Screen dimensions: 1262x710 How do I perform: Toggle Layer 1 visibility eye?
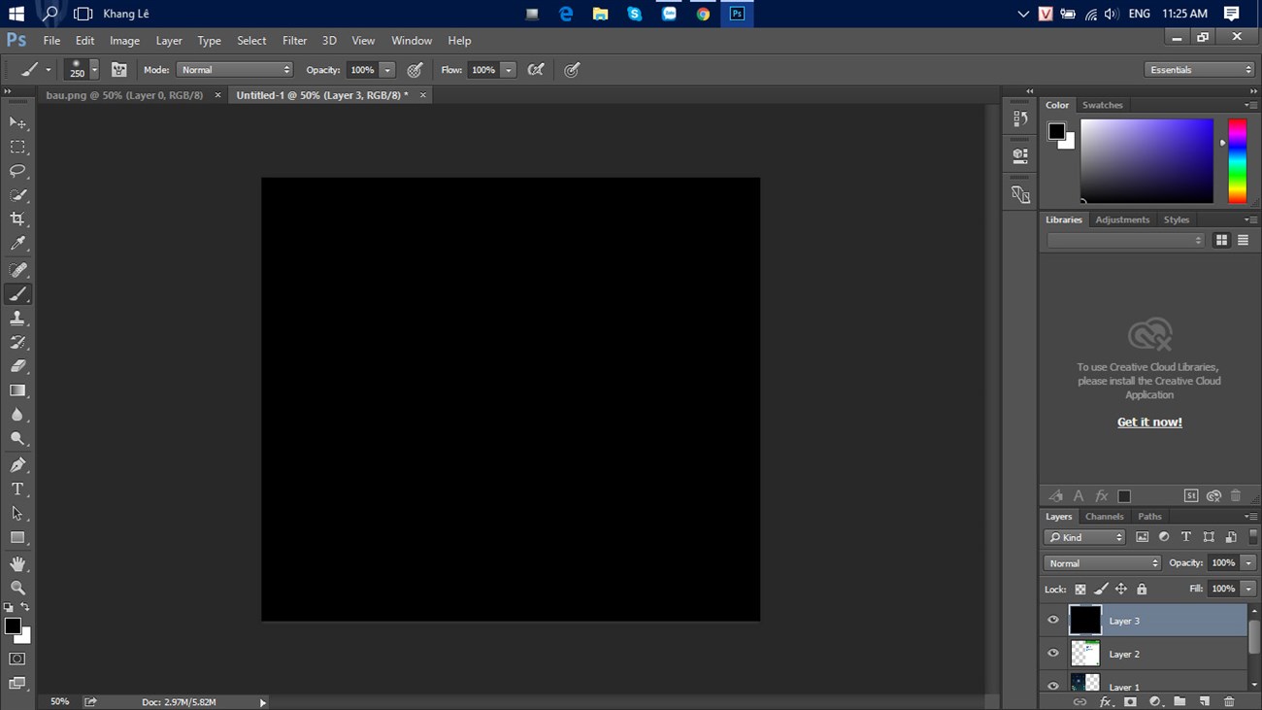1053,686
